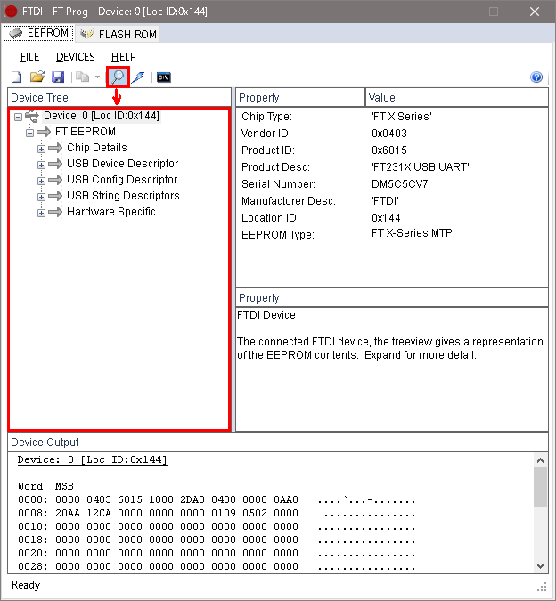Close the FT Prog window
Viewport: 556px width, 601px height.
[535, 12]
